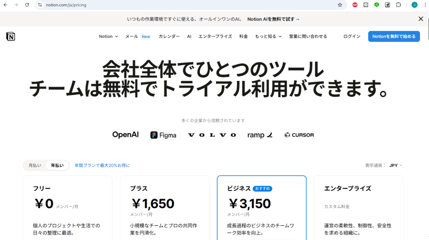Click the ramp logo
The image size is (429, 240).
click(x=260, y=135)
